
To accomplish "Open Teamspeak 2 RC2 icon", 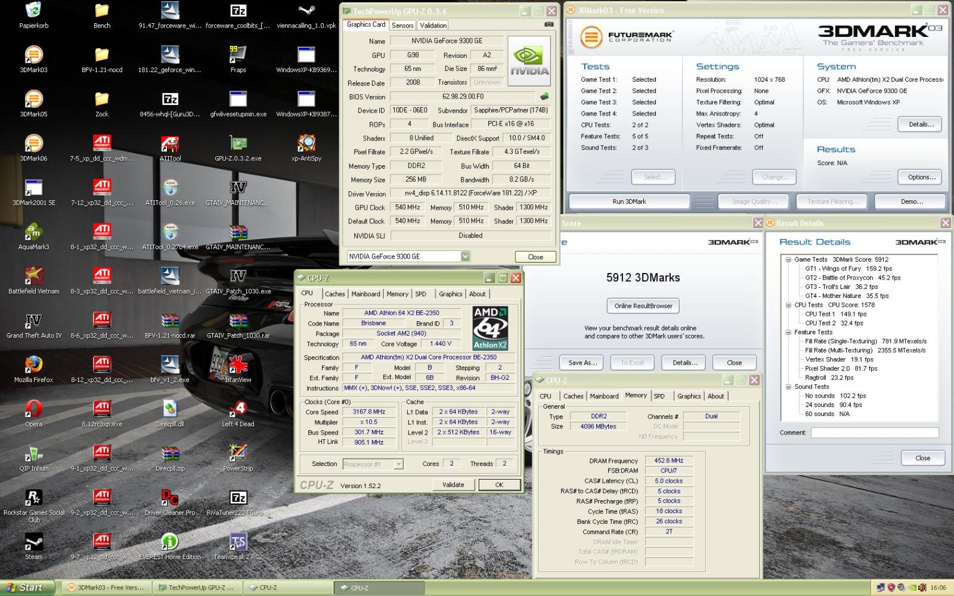I will [x=238, y=542].
